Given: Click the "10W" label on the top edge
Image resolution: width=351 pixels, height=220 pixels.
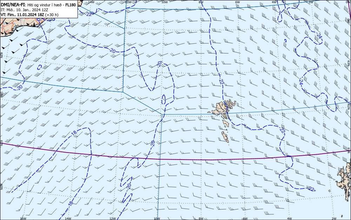Looking at the screenshot, I should click(x=164, y=2).
